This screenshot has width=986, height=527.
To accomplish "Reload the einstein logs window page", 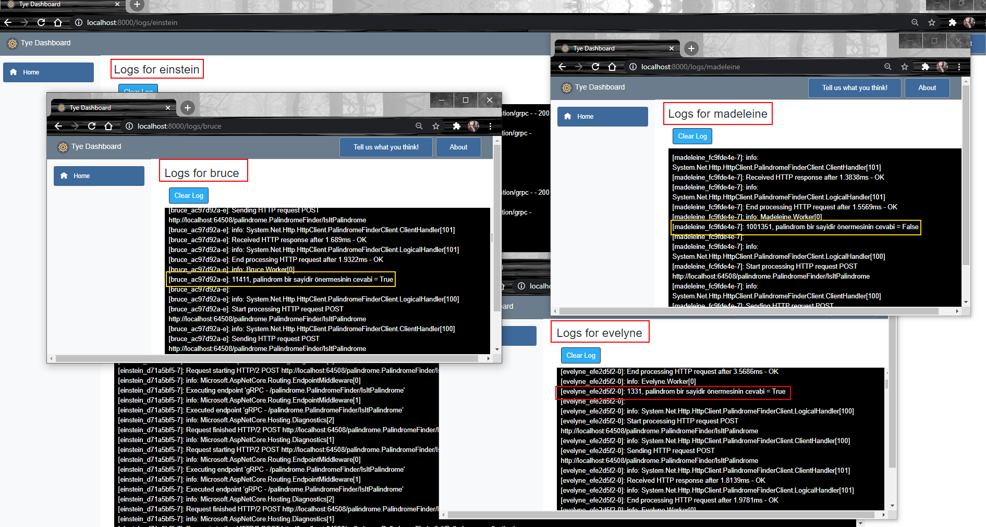I will click(x=41, y=22).
